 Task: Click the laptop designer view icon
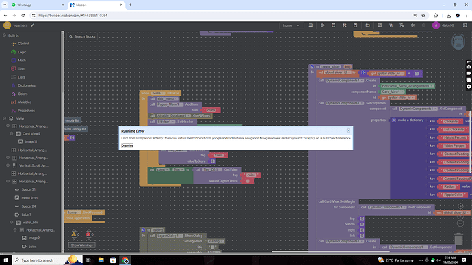point(311,25)
